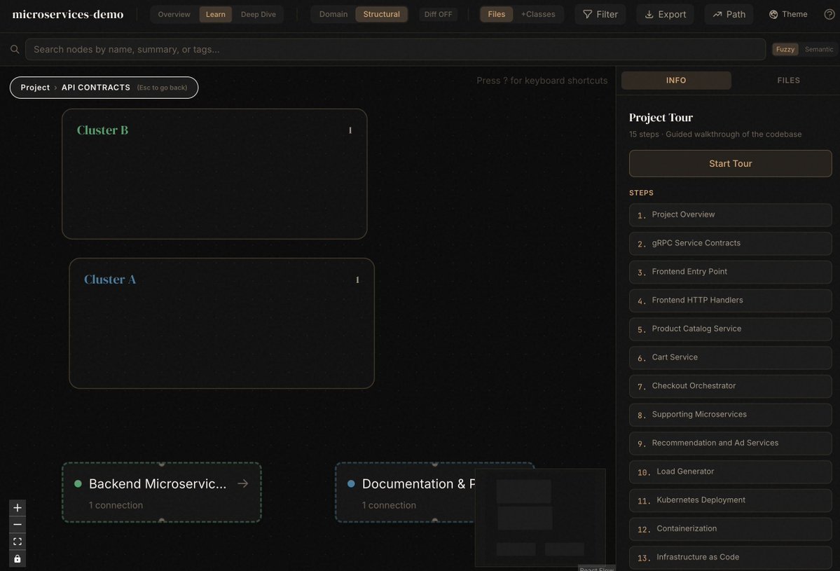Open tour step 5 Product Catalog Service
The width and height of the screenshot is (840, 571).
(x=730, y=329)
